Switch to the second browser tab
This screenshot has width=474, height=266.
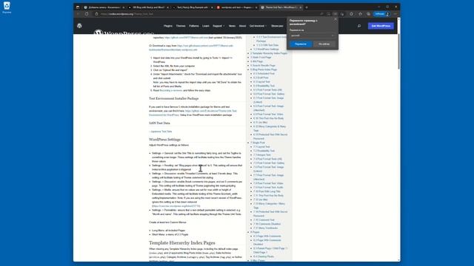pyautogui.click(x=148, y=7)
